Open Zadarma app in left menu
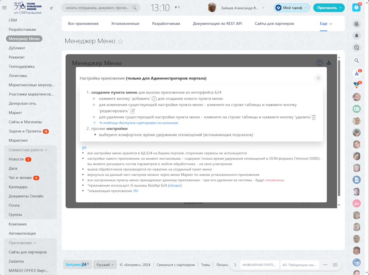369x275 pixels. coord(16,261)
